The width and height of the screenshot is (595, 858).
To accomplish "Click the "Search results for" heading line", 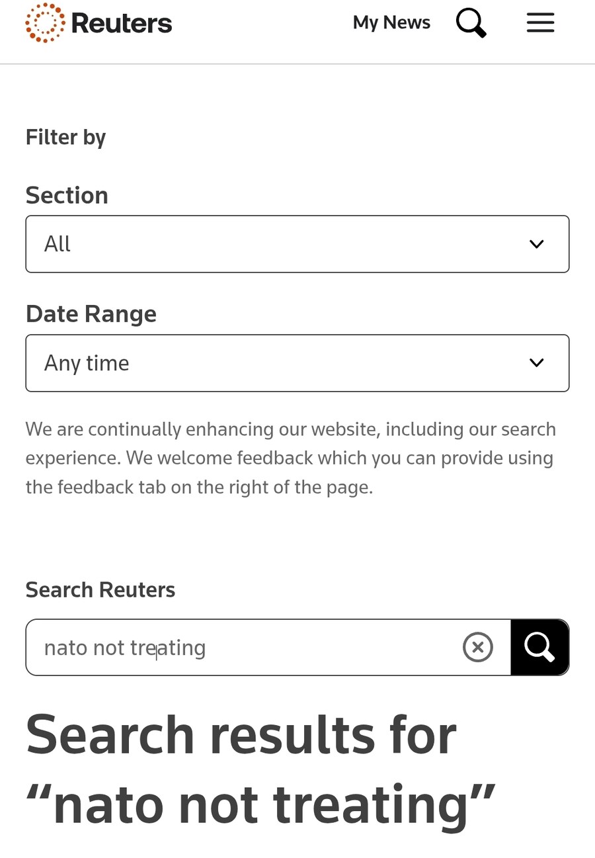I will tap(241, 734).
